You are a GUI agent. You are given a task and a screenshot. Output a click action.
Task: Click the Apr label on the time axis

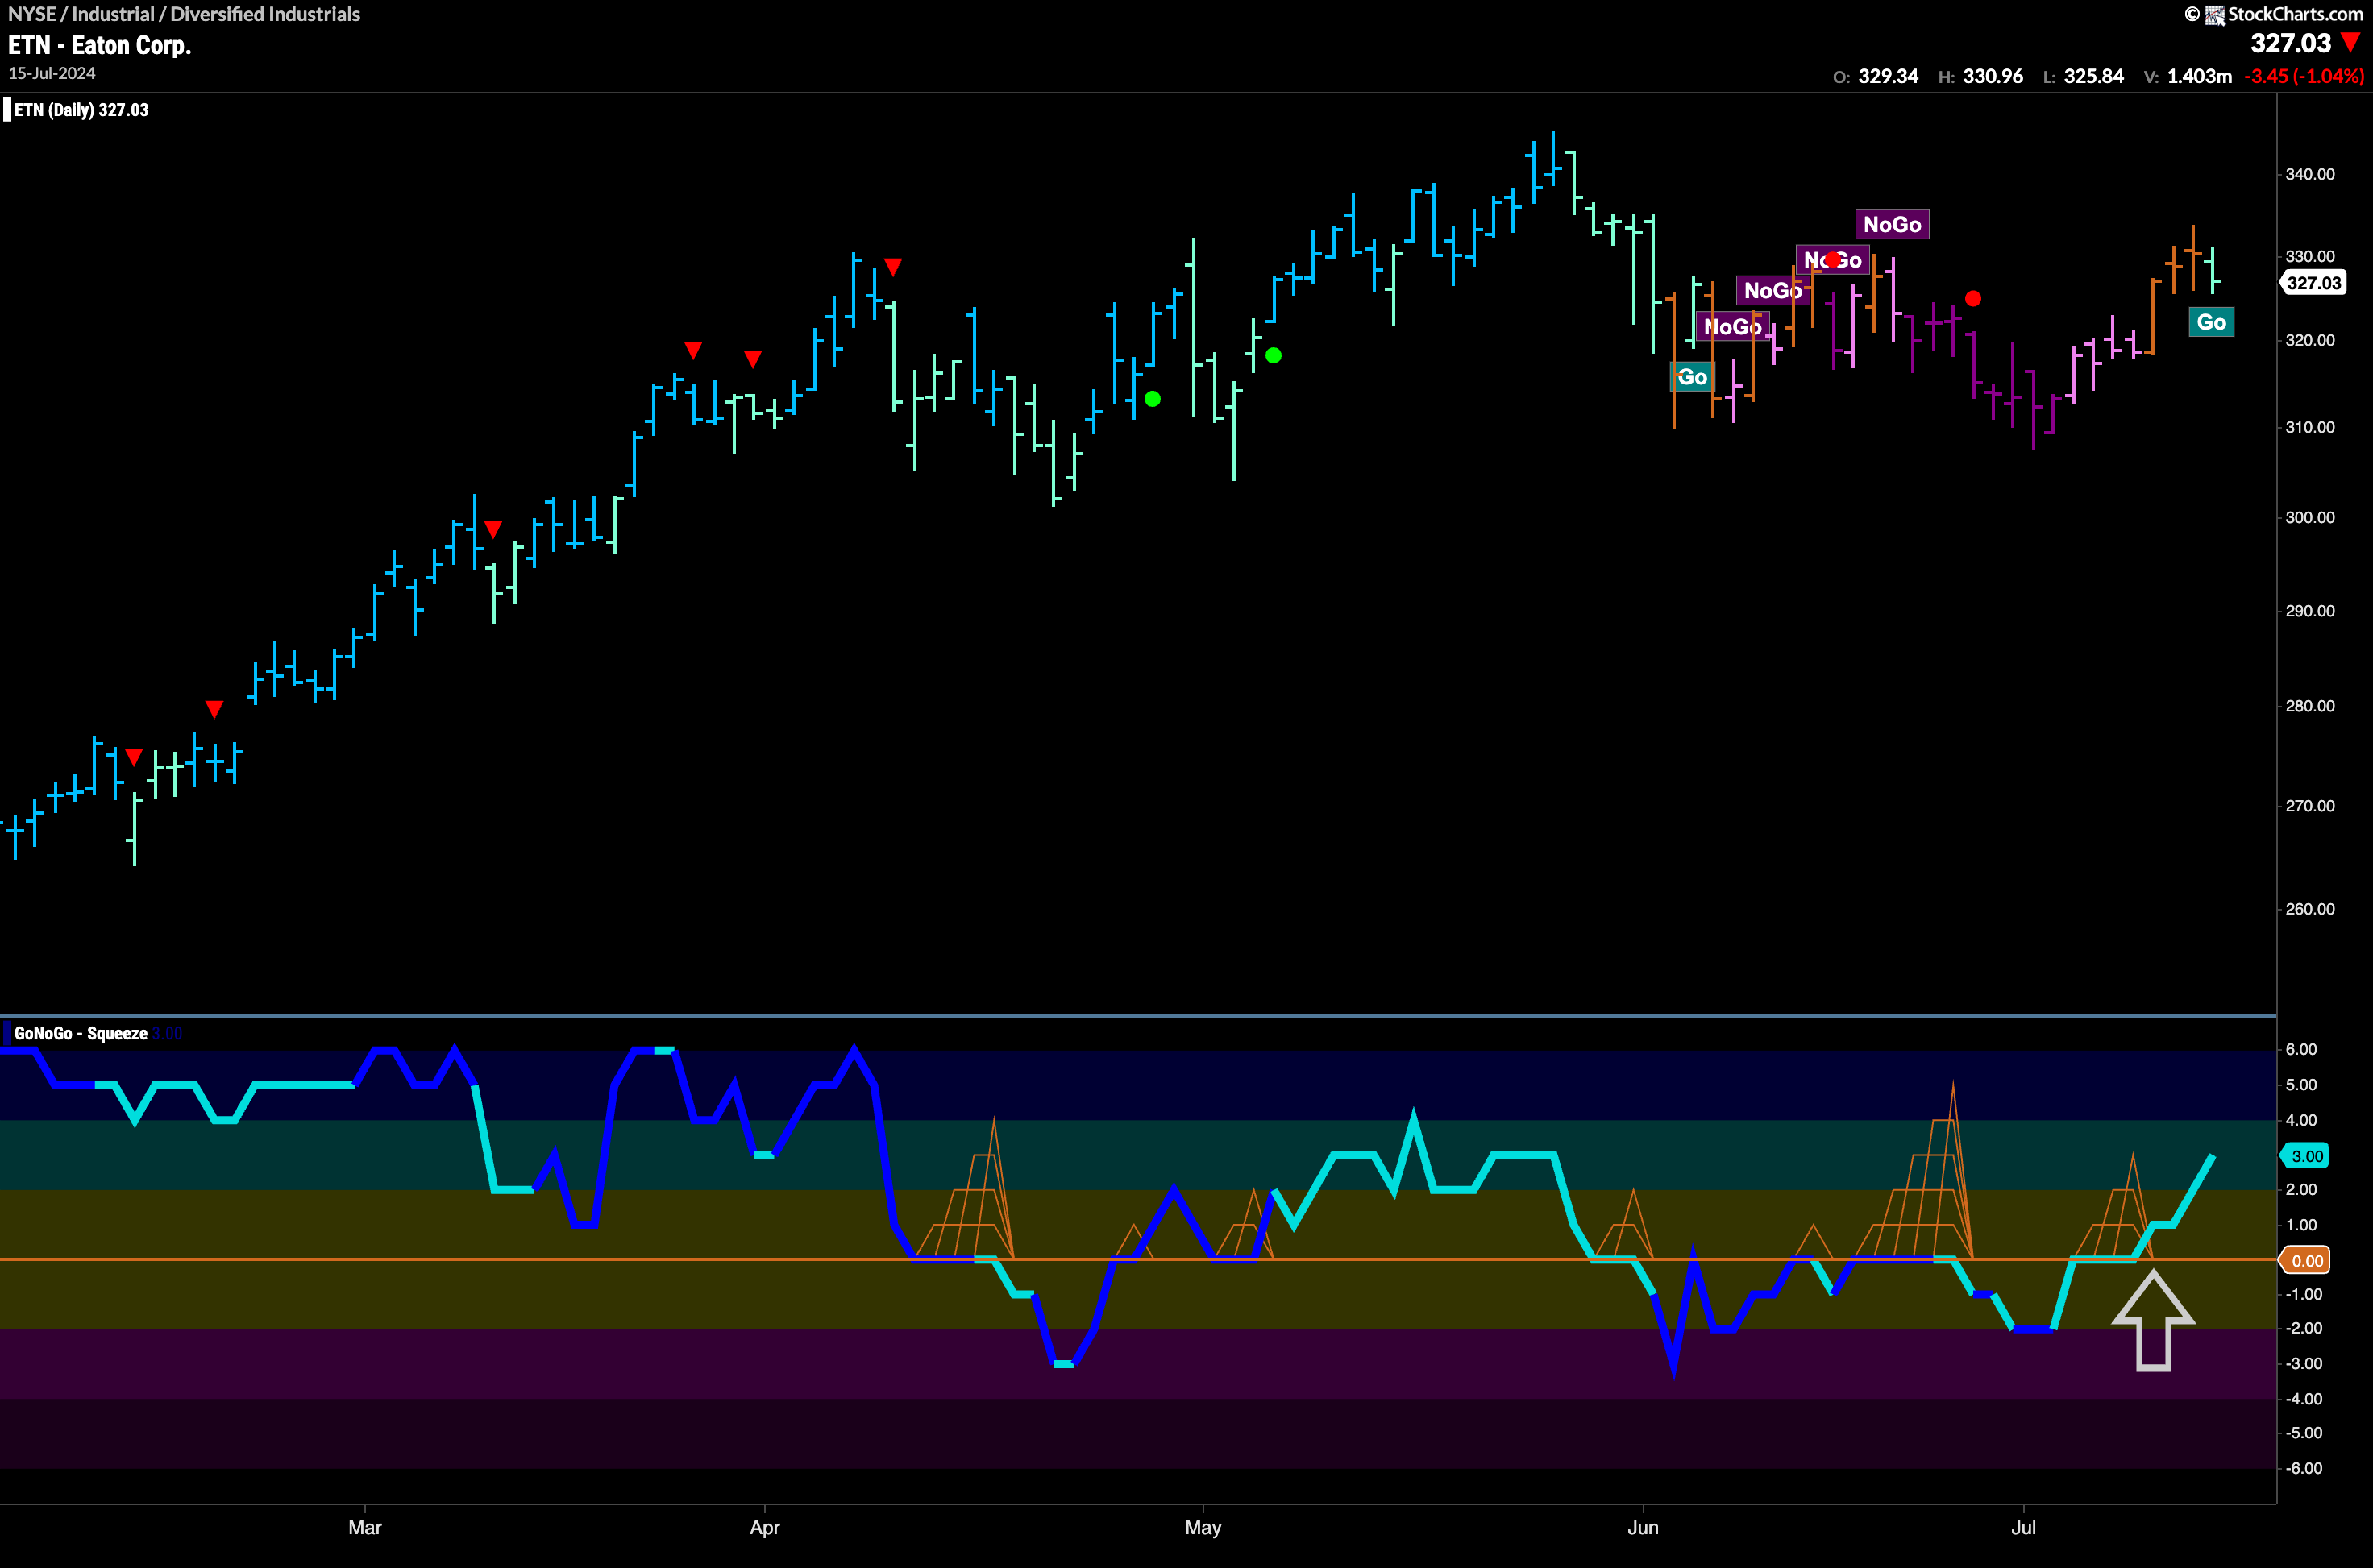pos(764,1527)
